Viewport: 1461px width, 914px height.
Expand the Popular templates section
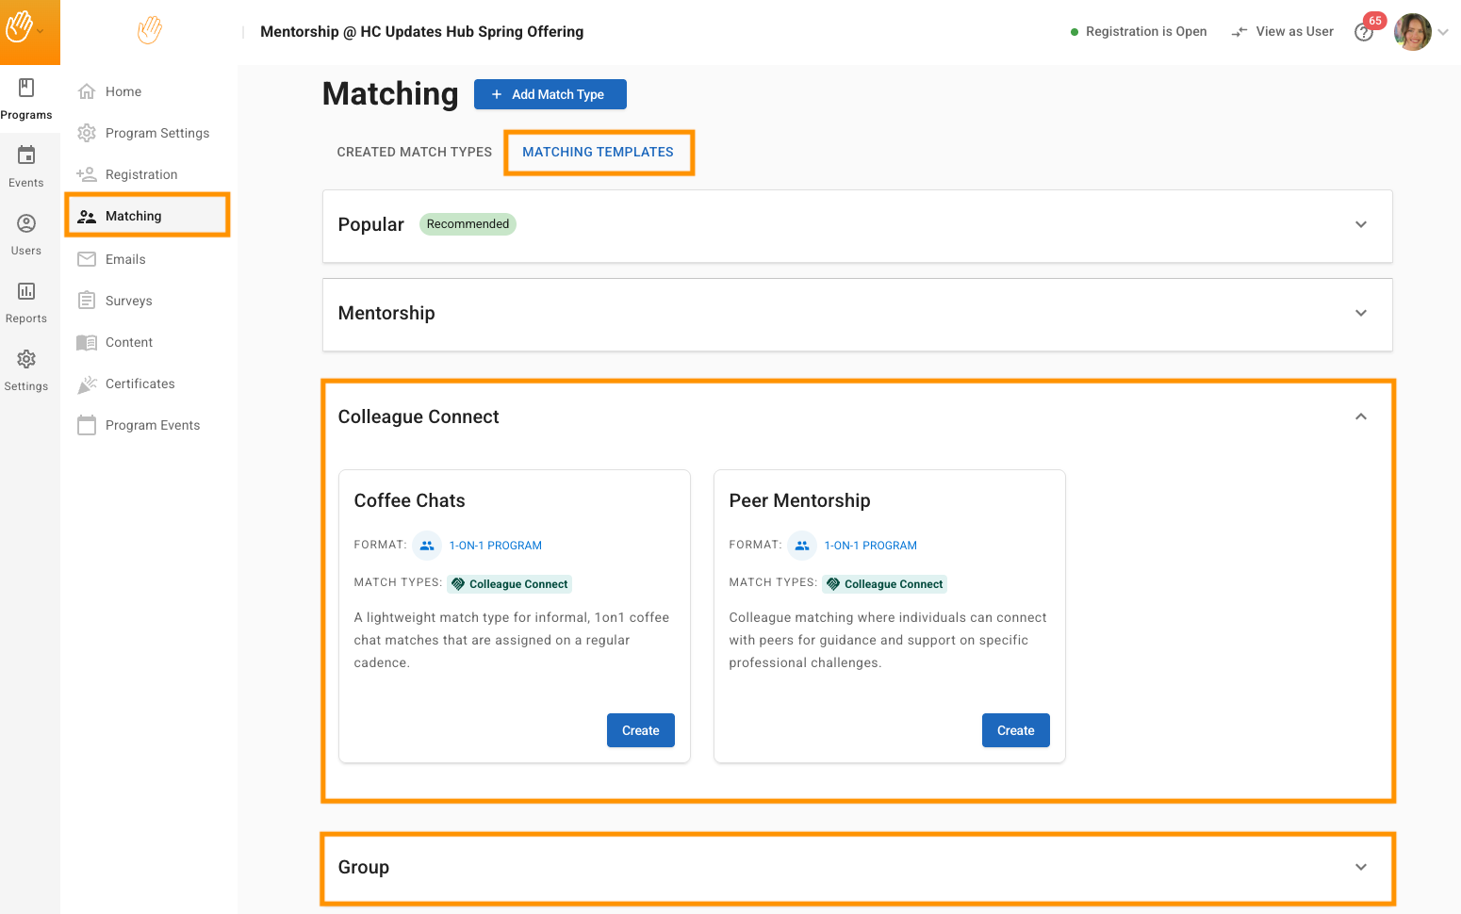1360,224
